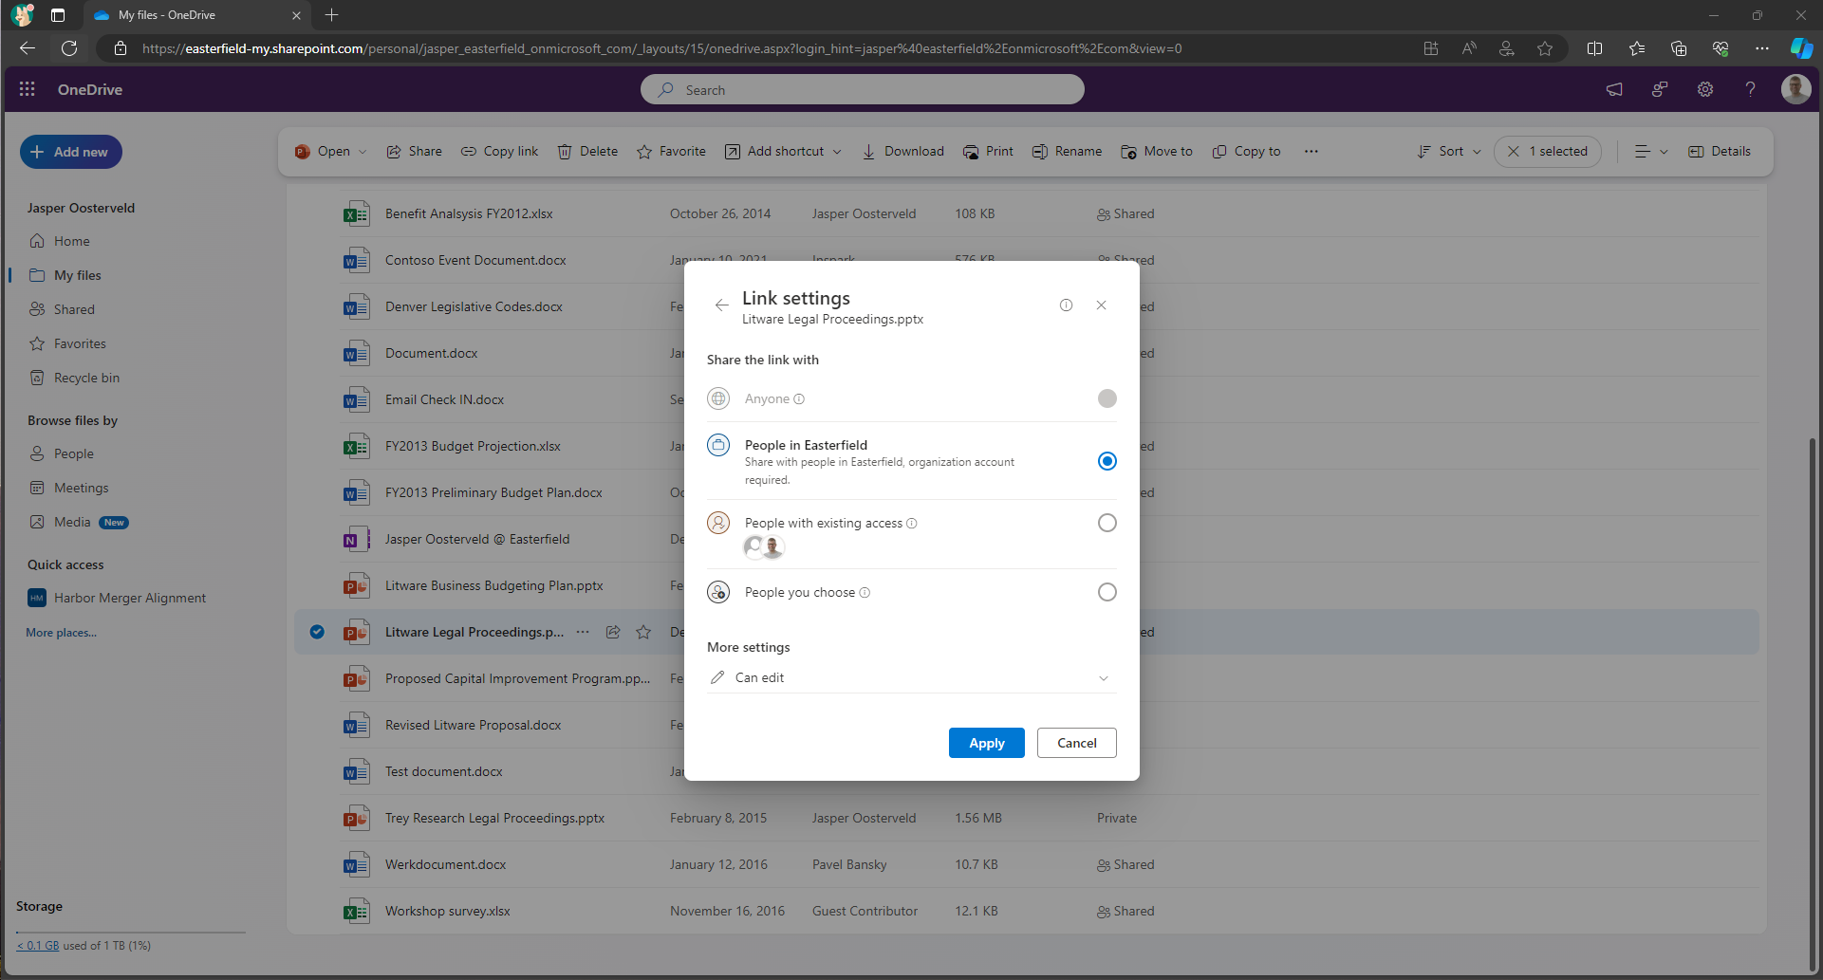Go back with the dialog back arrow
This screenshot has height=980, width=1823.
click(721, 305)
